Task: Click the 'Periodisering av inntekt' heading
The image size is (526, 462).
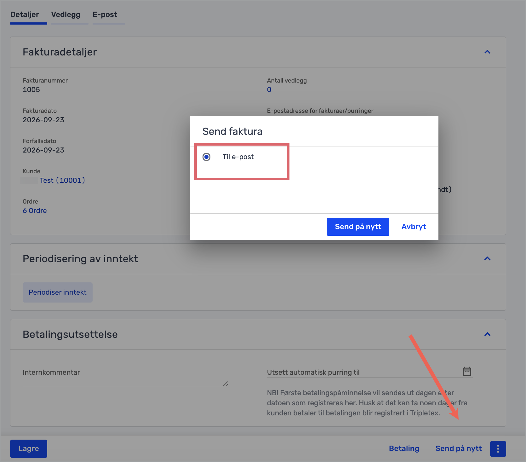Action: pos(80,259)
